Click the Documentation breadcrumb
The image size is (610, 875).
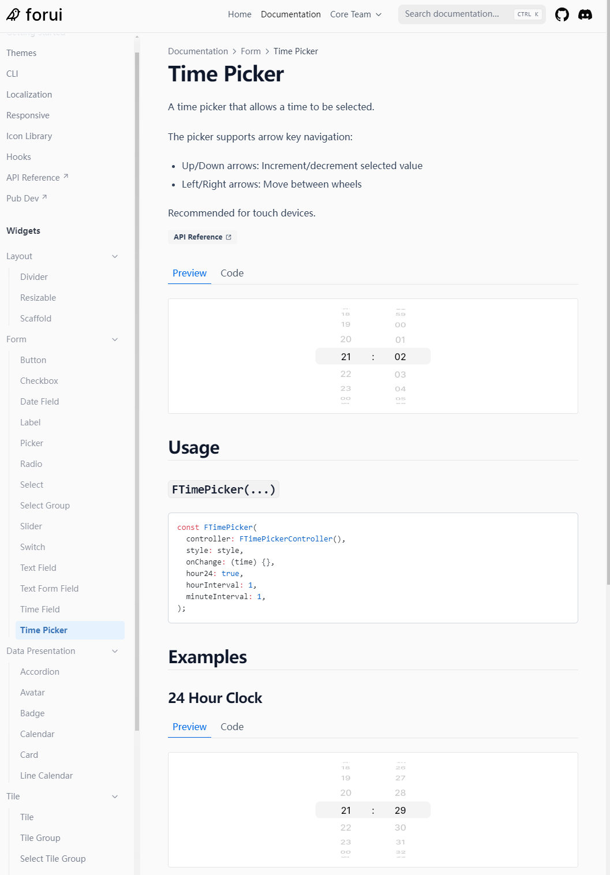click(x=198, y=51)
